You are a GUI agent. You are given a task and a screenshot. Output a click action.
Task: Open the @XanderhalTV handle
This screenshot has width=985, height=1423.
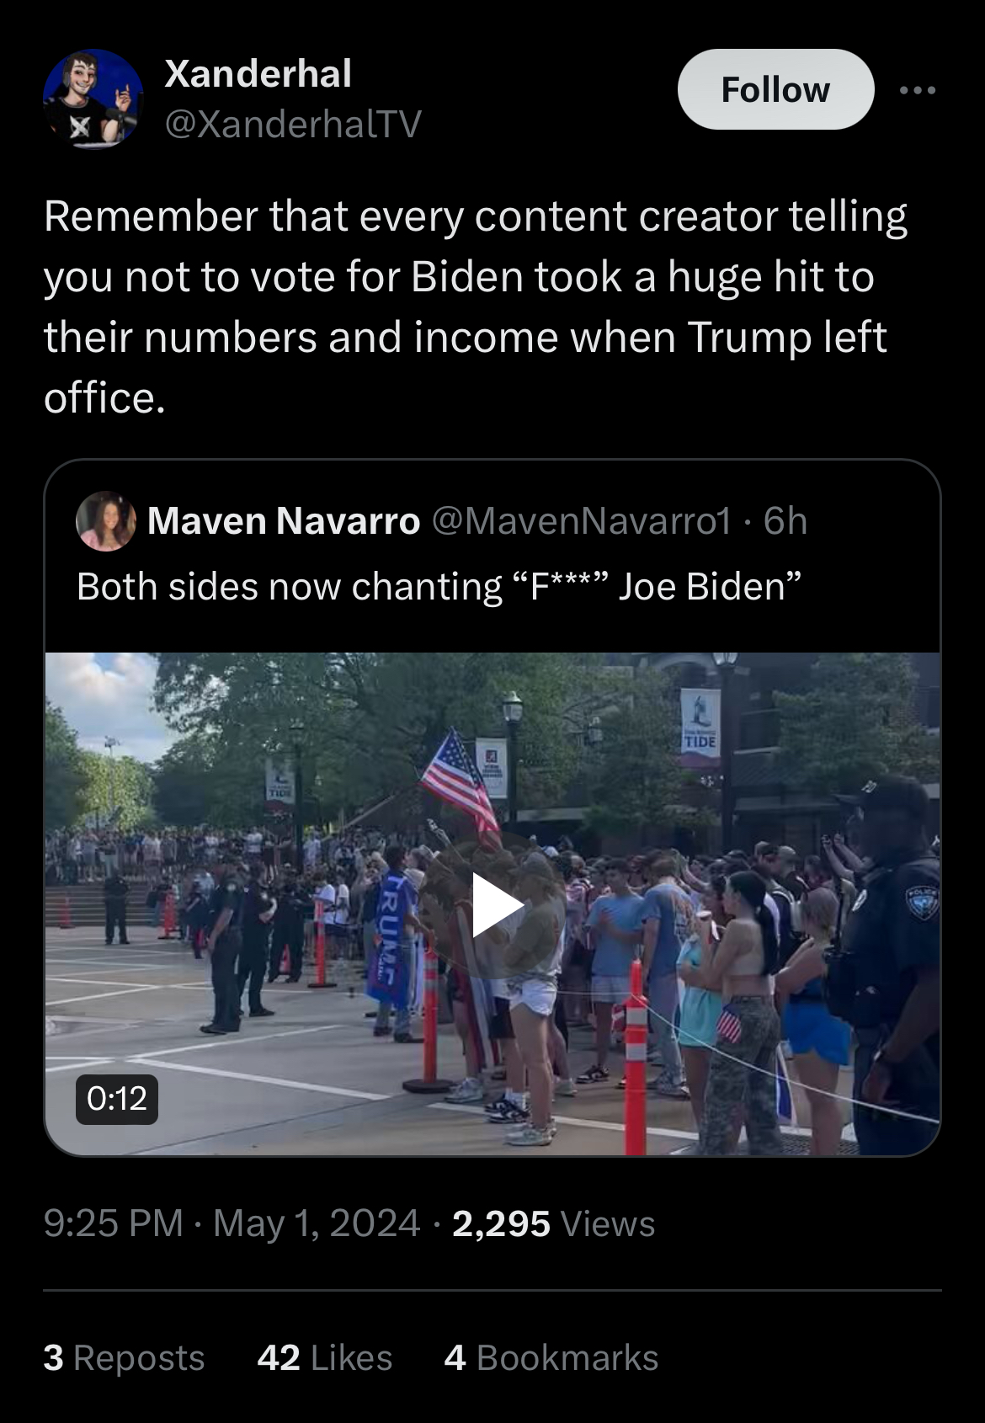(293, 125)
